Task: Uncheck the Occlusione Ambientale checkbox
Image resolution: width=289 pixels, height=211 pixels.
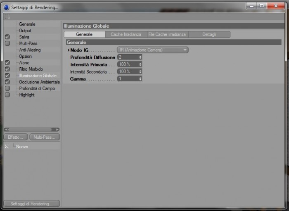Action: pos(7,82)
